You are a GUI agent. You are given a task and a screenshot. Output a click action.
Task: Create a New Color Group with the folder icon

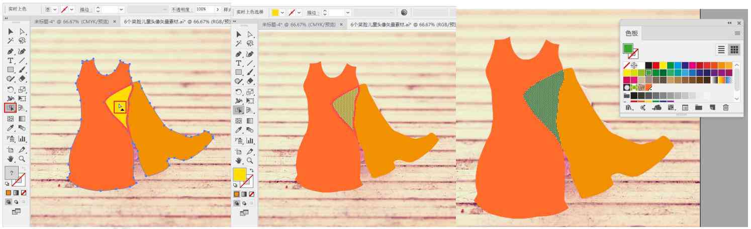coord(699,107)
